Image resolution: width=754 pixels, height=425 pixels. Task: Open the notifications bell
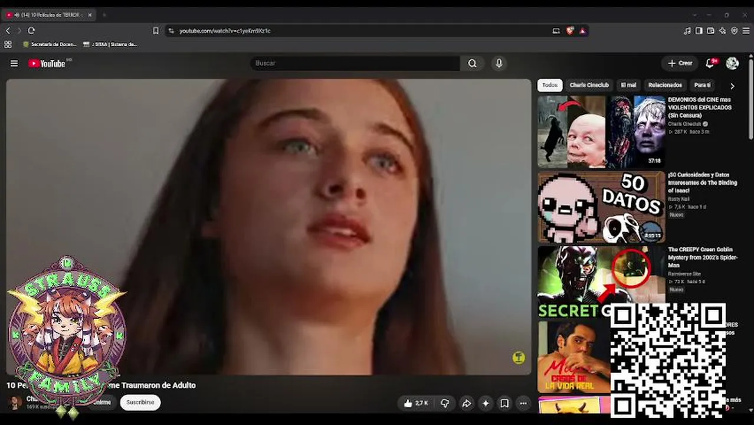[710, 63]
